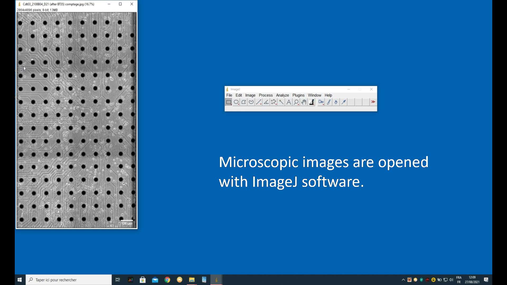This screenshot has width=507, height=285.
Task: Click the Windows search box in taskbar
Action: coord(69,280)
